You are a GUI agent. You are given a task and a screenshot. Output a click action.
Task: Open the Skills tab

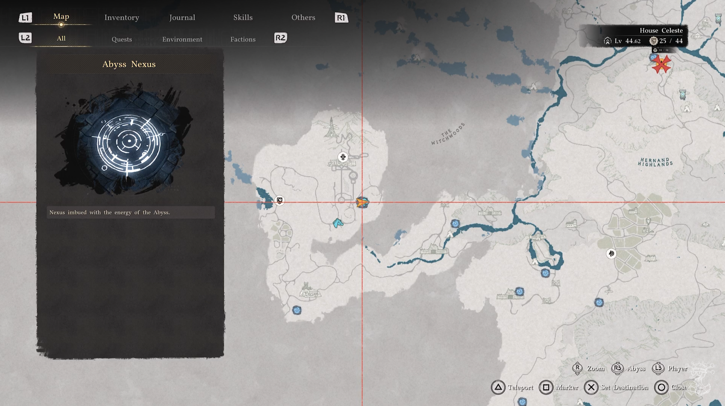[x=243, y=17]
